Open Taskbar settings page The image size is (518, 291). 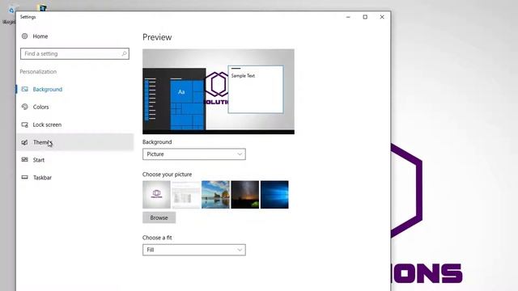[x=42, y=178]
